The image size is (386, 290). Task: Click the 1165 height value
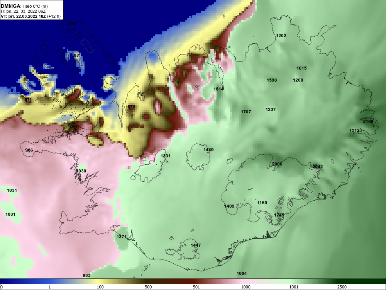coord(262,203)
